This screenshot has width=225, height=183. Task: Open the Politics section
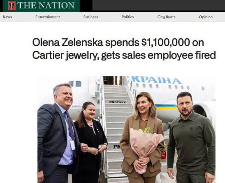coord(128,17)
